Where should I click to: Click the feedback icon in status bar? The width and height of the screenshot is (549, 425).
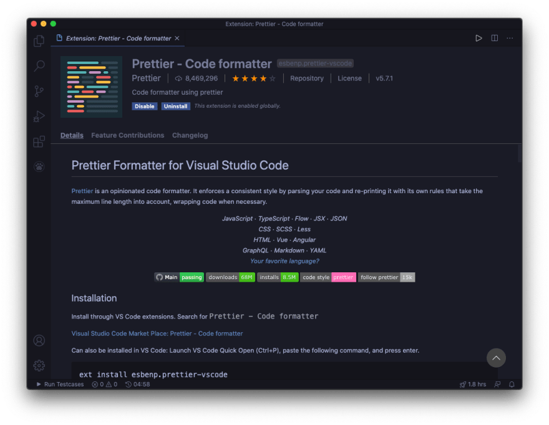click(497, 384)
